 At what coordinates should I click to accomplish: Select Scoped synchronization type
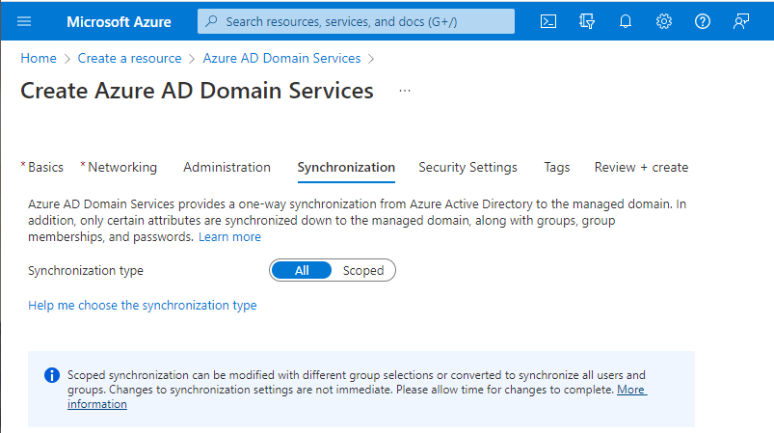pos(363,271)
